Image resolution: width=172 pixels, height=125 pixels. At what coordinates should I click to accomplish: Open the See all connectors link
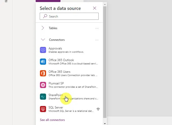(x=52, y=120)
